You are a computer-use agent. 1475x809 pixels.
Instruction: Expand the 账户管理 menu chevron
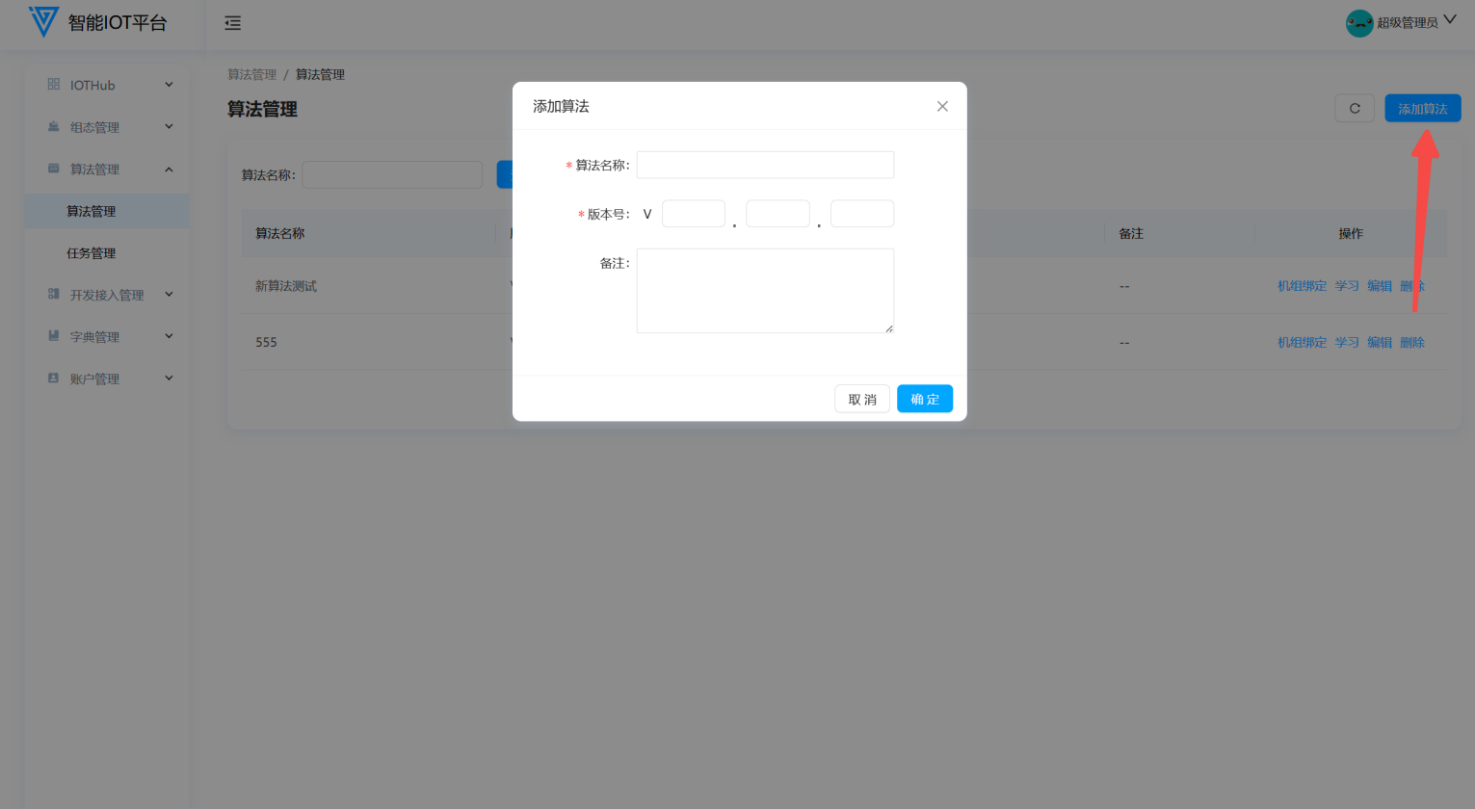tap(169, 378)
